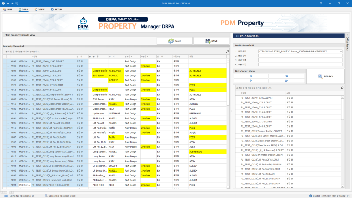352x198 pixels.
Task: Click the single right arrow data input button
Action: pyautogui.click(x=251, y=81)
